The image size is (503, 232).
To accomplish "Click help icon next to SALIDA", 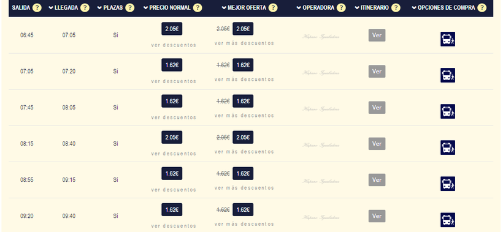I will [x=37, y=8].
